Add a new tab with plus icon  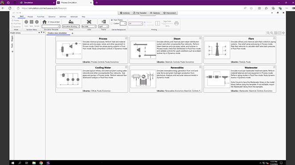click(72, 33)
